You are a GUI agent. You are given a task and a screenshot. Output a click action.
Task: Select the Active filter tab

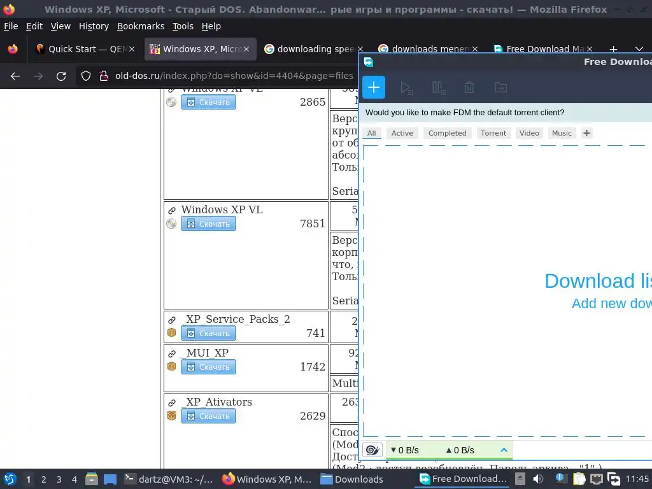click(402, 133)
